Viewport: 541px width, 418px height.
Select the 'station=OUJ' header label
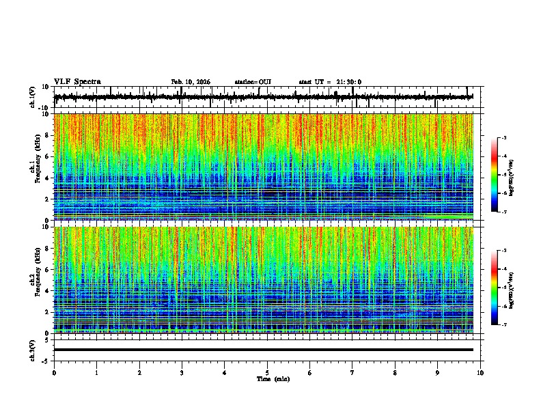coord(253,82)
